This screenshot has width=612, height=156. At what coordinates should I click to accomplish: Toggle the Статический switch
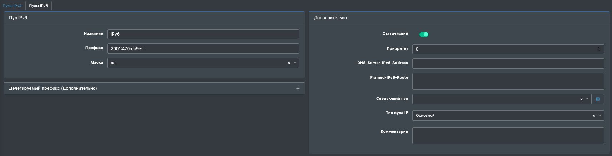[424, 34]
